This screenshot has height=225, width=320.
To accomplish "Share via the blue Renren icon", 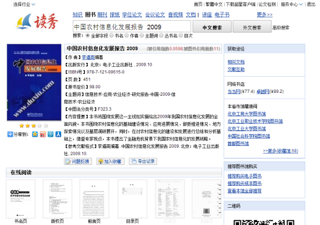I will click(x=58, y=134).
